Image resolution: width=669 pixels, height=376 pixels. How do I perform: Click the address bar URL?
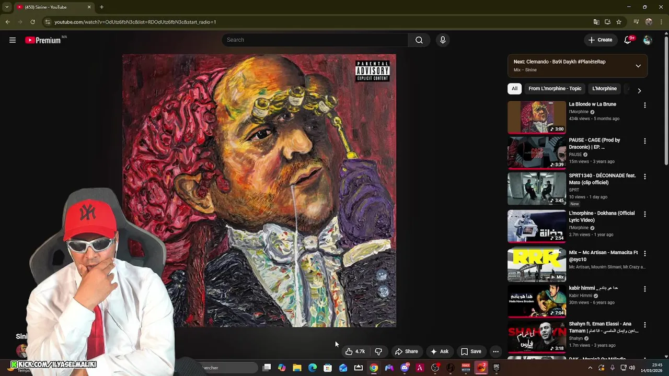[x=135, y=22]
